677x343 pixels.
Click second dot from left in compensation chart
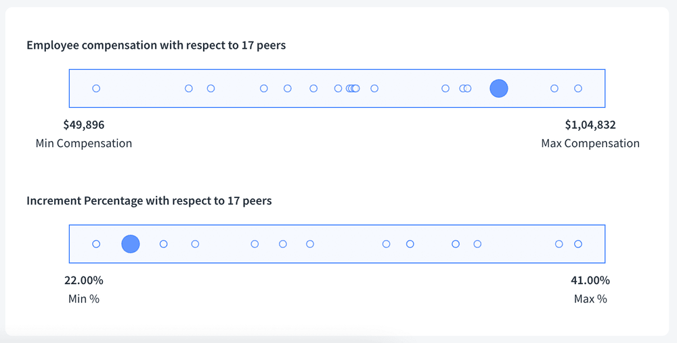pos(189,88)
